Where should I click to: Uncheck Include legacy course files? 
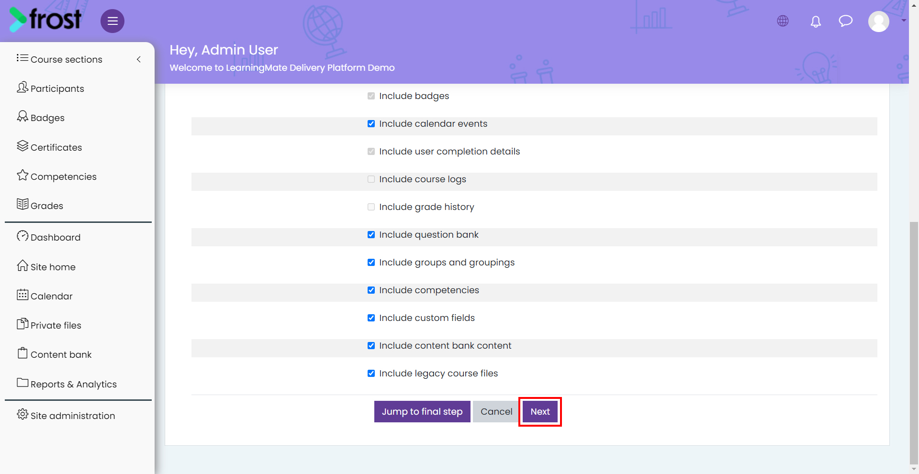coord(371,374)
